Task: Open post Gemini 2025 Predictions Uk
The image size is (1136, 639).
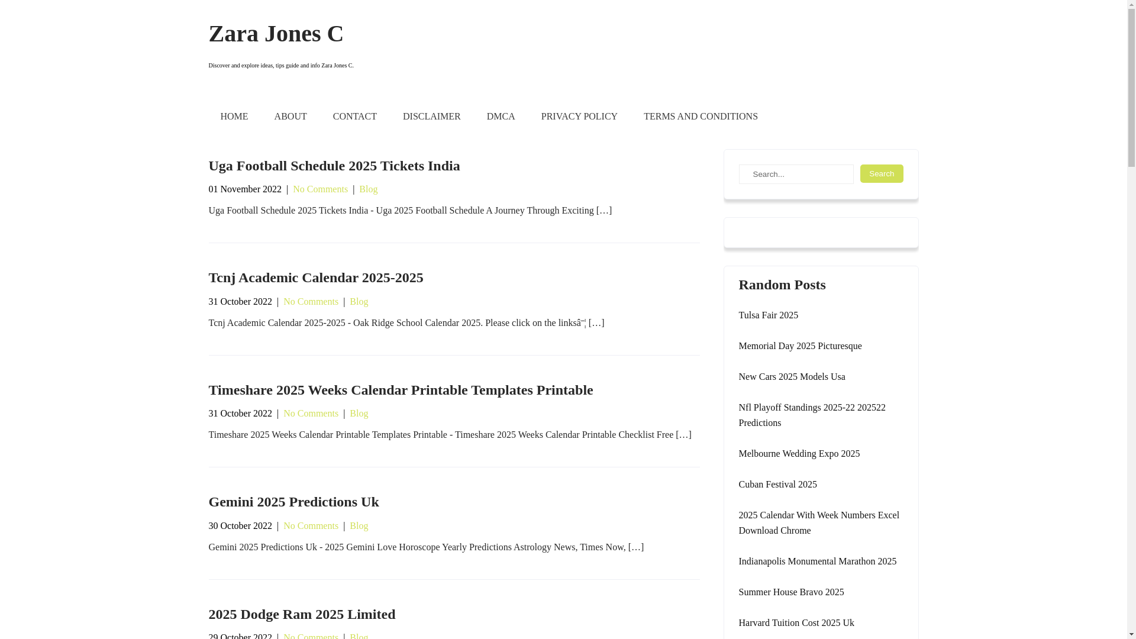Action: pyautogui.click(x=293, y=502)
